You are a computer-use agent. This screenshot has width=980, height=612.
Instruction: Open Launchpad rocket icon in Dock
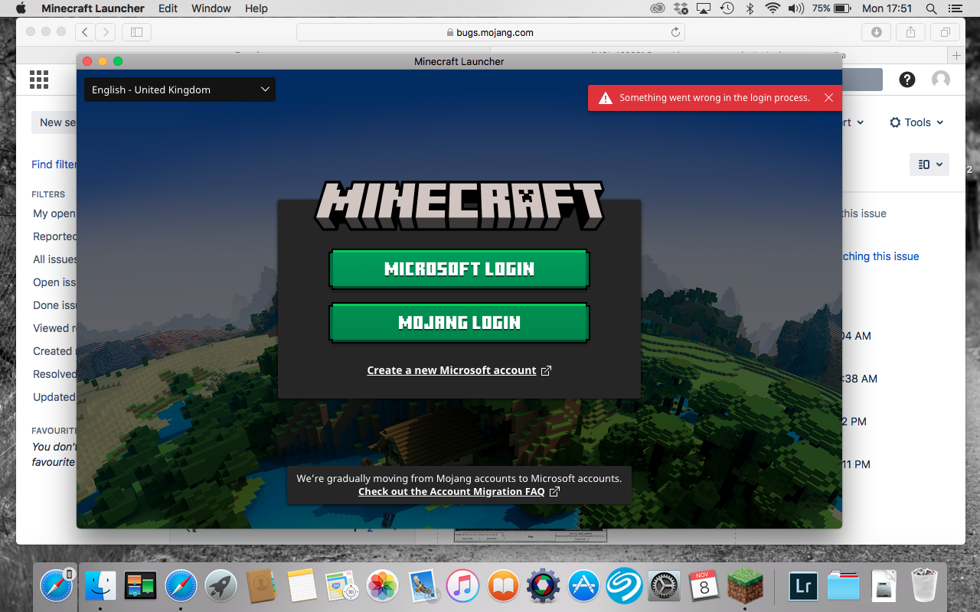(221, 587)
